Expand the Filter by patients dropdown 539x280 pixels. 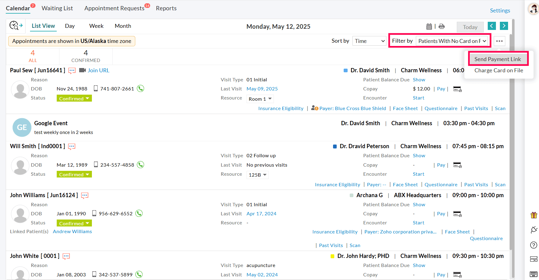452,41
